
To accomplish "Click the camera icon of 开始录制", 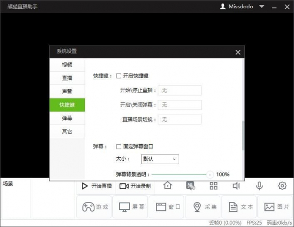I will [x=124, y=186].
